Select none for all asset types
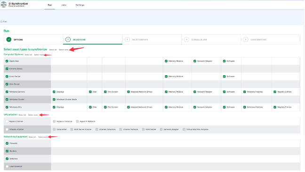The image size is (305, 172). [64, 50]
